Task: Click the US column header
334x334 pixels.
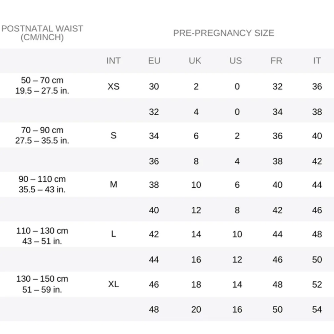Action: (235, 61)
